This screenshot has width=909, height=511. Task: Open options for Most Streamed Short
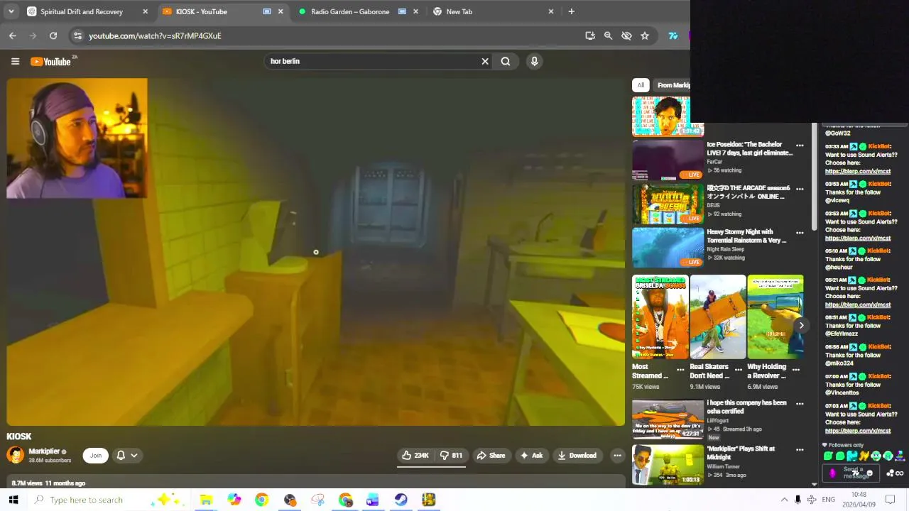tap(680, 370)
